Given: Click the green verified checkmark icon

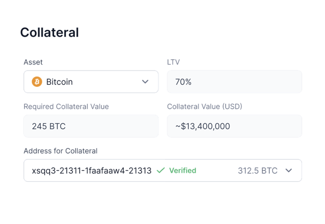Looking at the screenshot, I should (161, 170).
